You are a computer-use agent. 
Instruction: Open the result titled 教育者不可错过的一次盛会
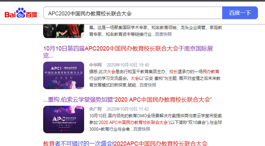(125, 144)
